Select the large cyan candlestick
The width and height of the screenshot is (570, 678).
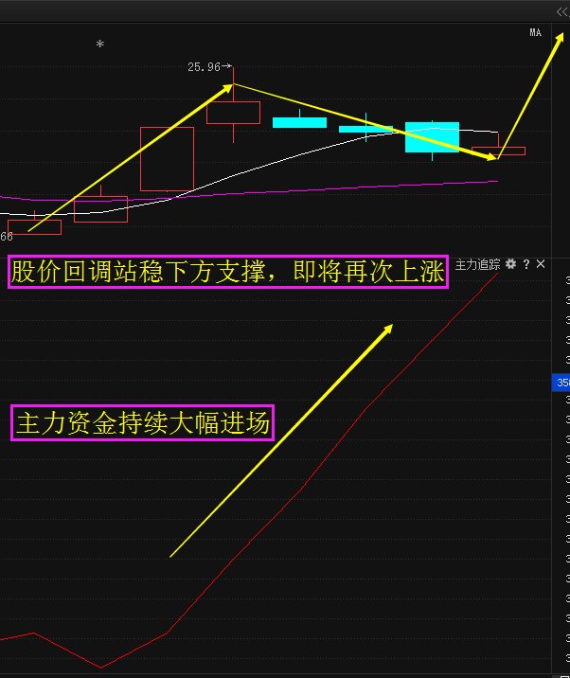coord(432,137)
